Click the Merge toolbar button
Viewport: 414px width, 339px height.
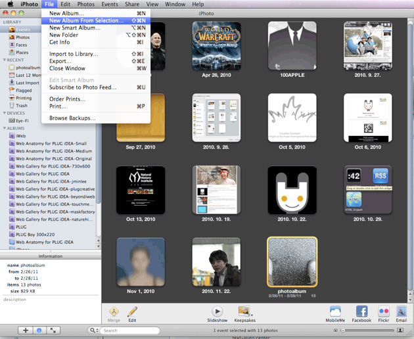(x=114, y=314)
